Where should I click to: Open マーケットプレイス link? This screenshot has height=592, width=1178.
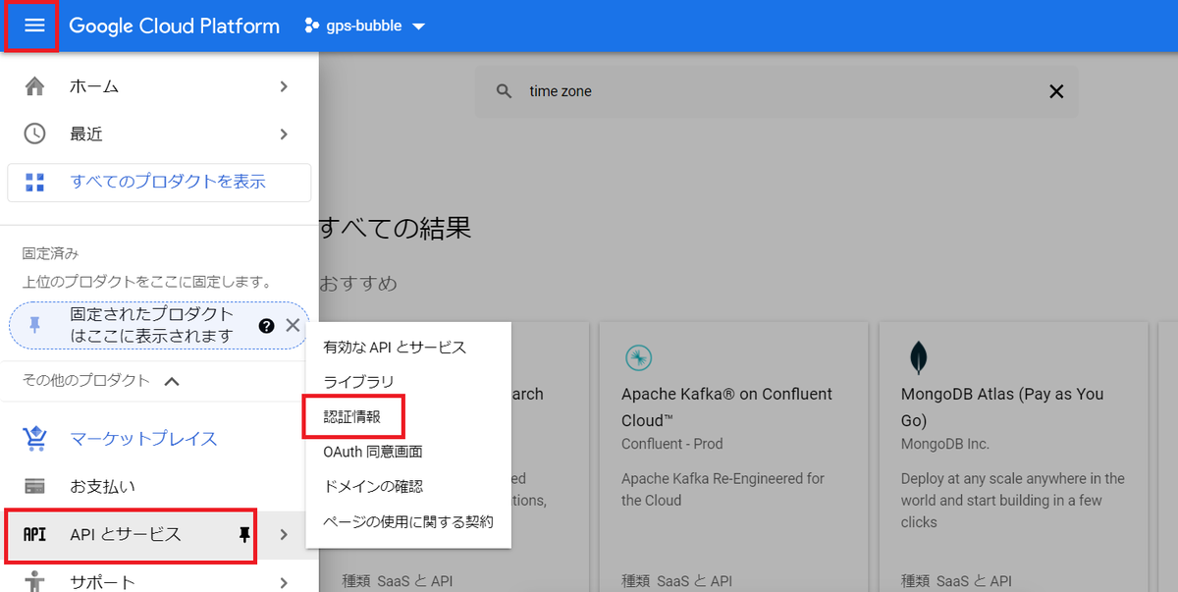click(x=143, y=438)
